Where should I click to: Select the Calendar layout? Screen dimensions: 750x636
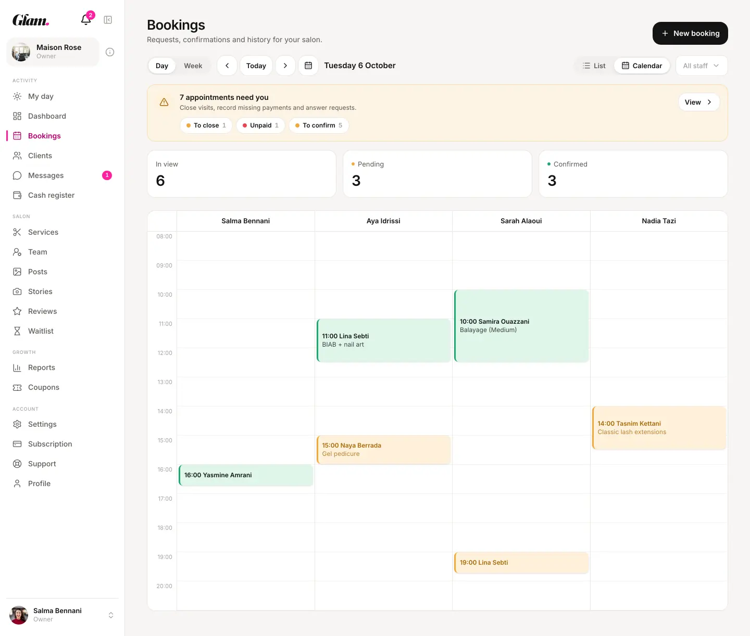click(x=642, y=66)
